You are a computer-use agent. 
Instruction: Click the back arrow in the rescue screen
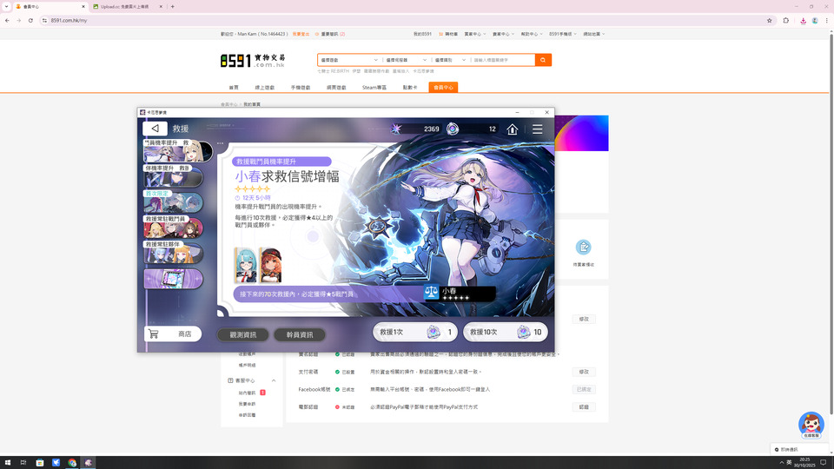coord(155,129)
